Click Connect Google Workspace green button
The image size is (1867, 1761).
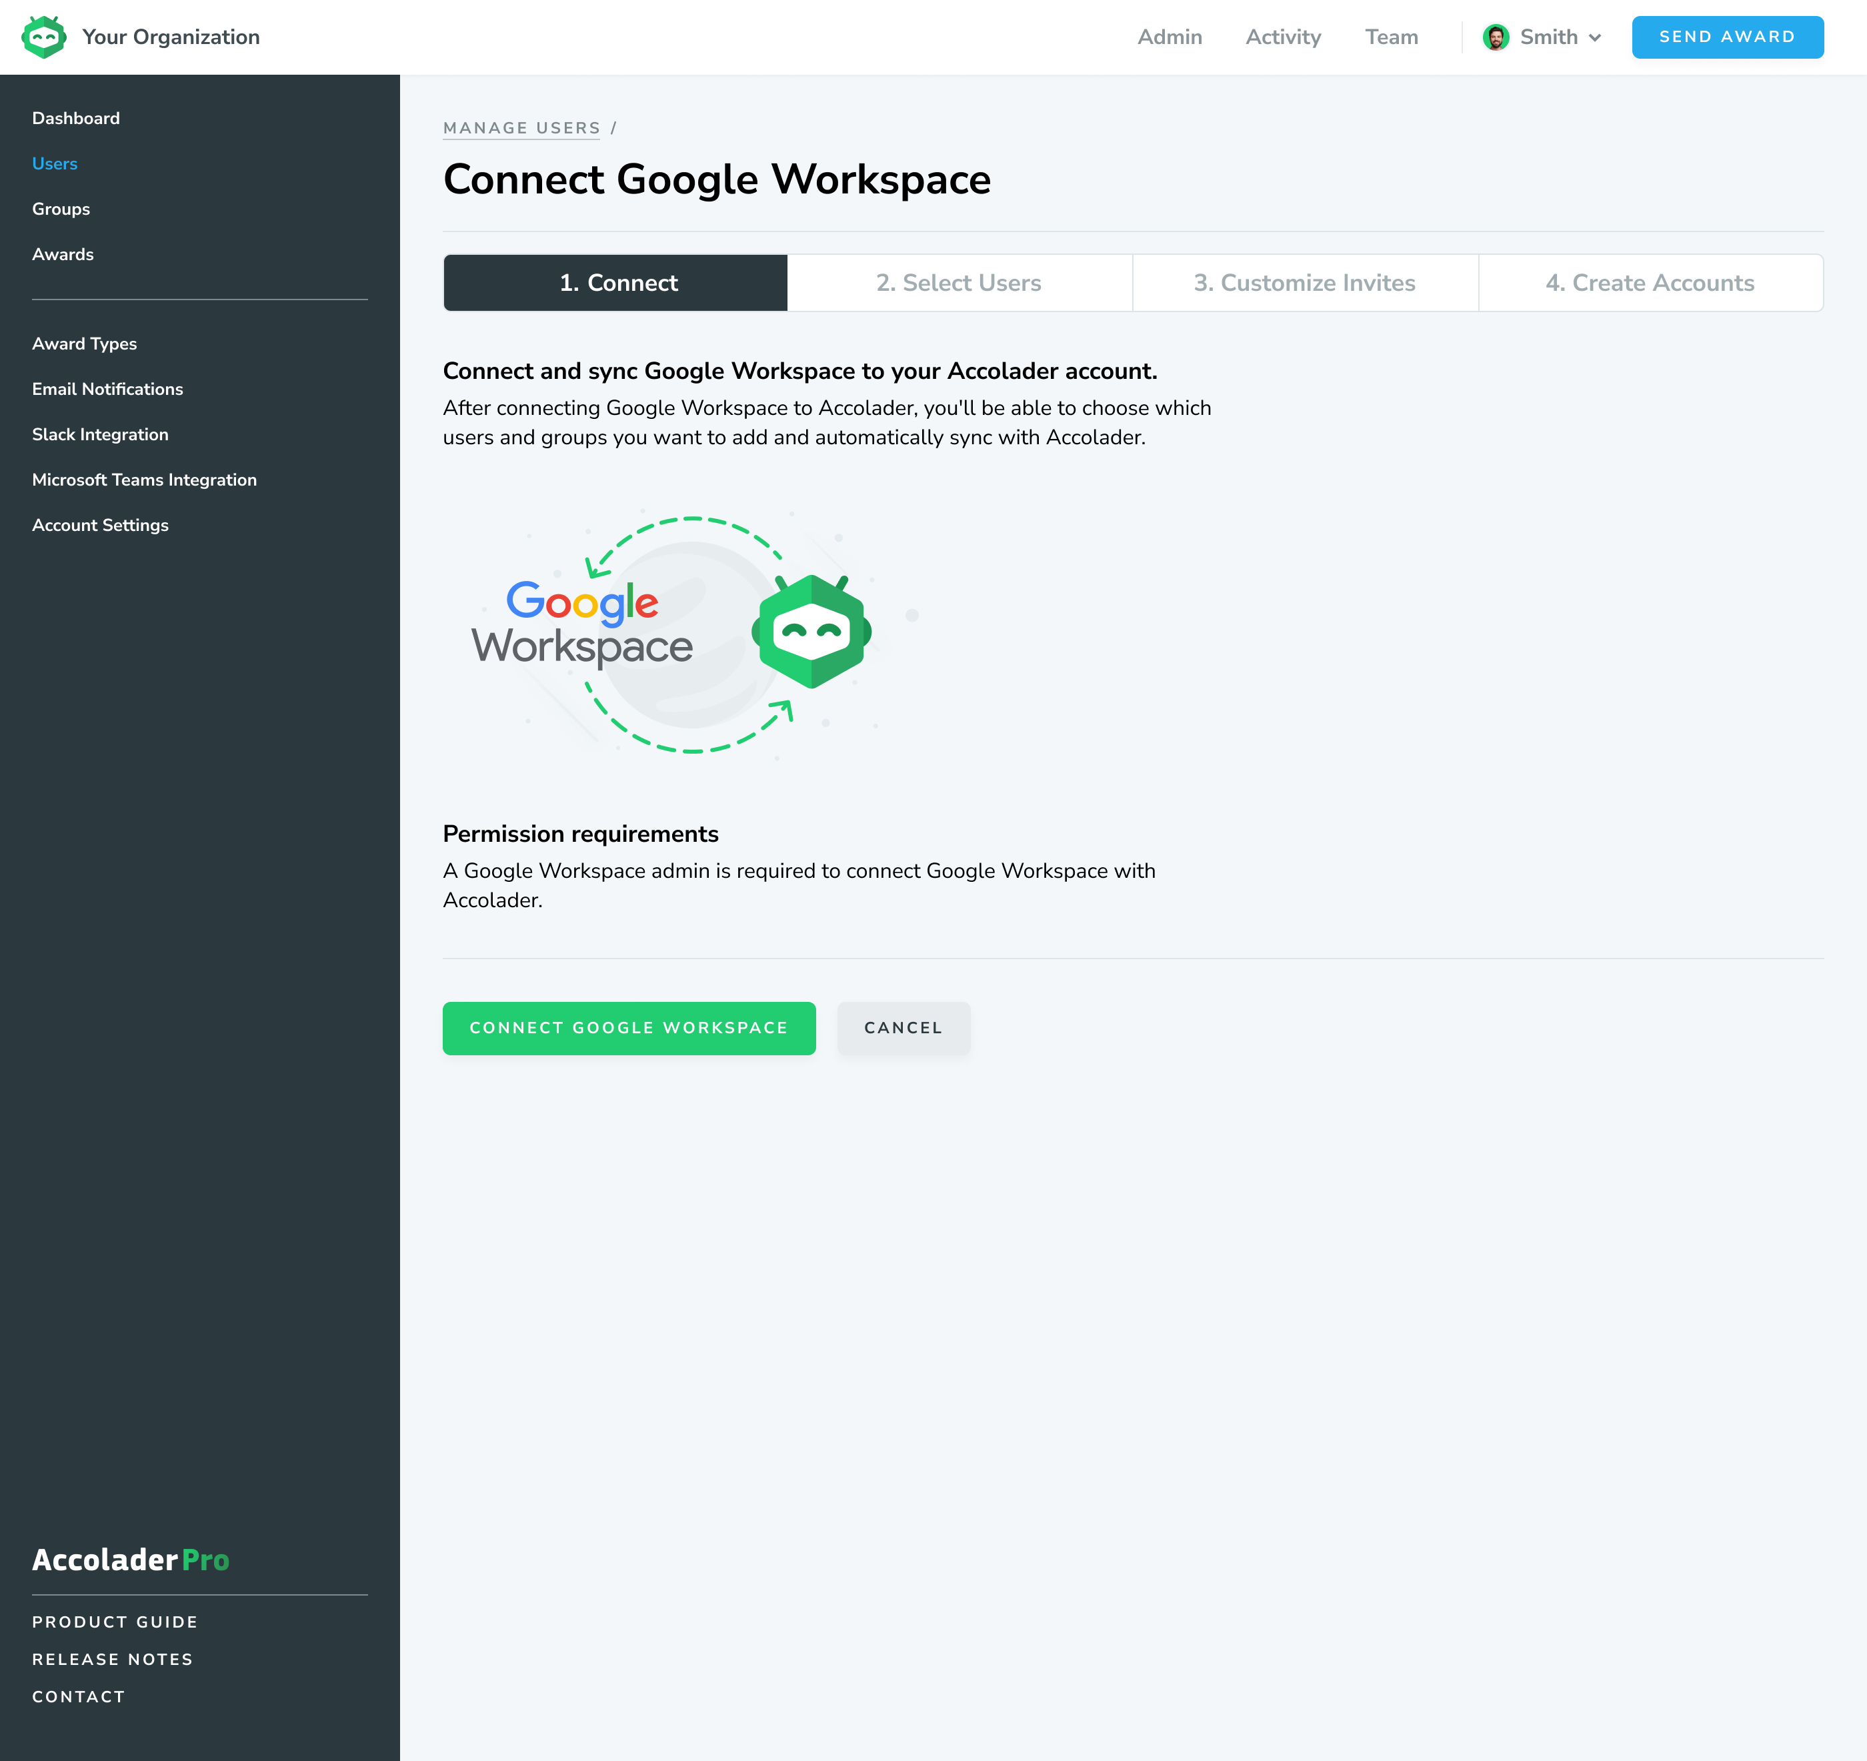628,1028
